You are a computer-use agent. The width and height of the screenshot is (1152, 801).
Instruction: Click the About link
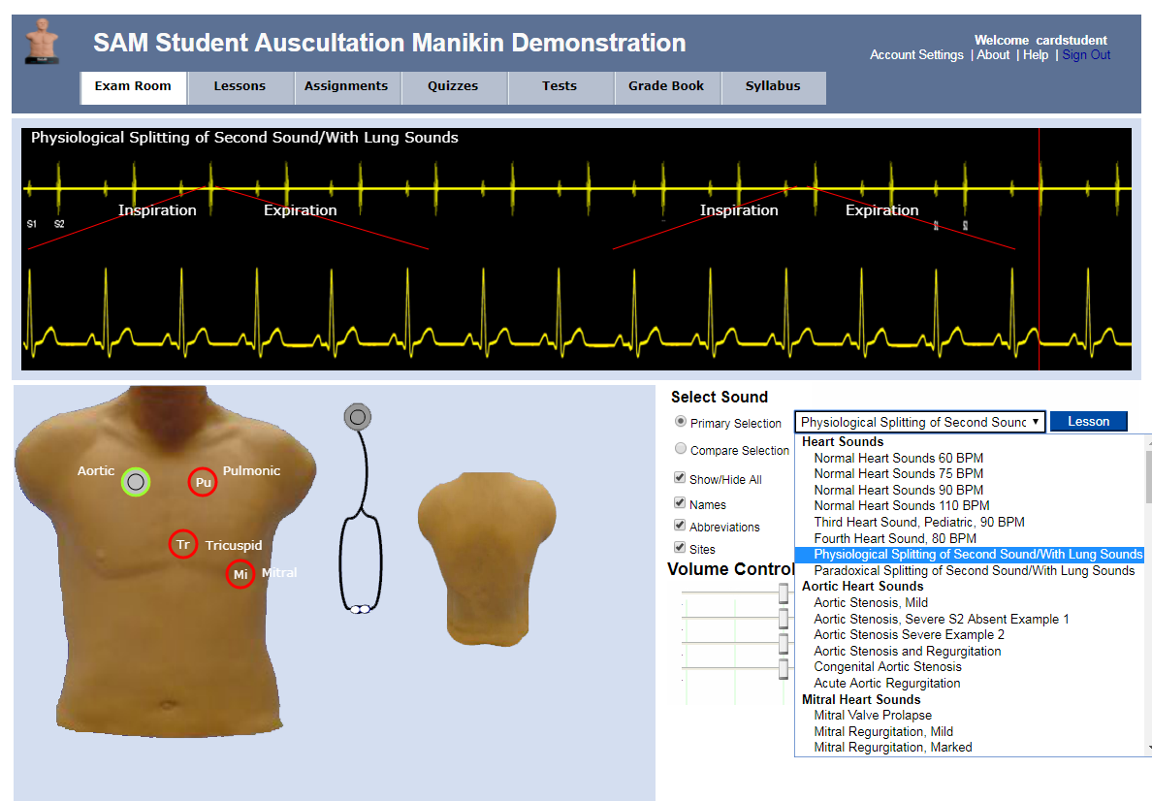click(993, 55)
